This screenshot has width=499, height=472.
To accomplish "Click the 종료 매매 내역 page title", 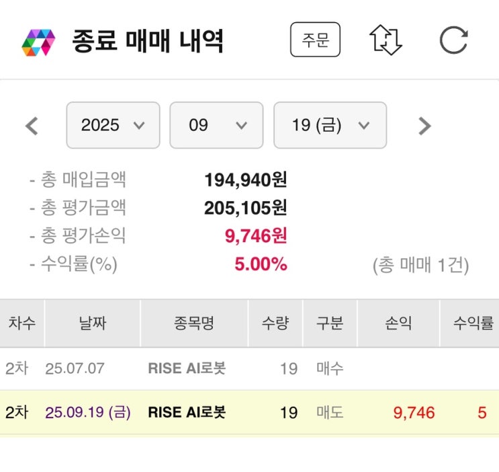I will (148, 42).
